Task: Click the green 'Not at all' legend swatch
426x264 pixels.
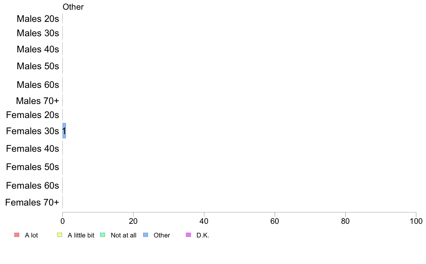Action: [x=103, y=235]
